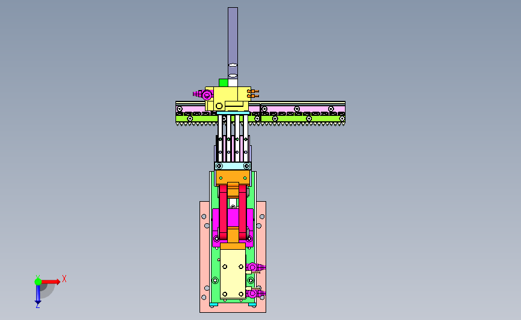Select the cyan block with two bolts
Viewport: 521px width, 320px height.
pos(233,166)
